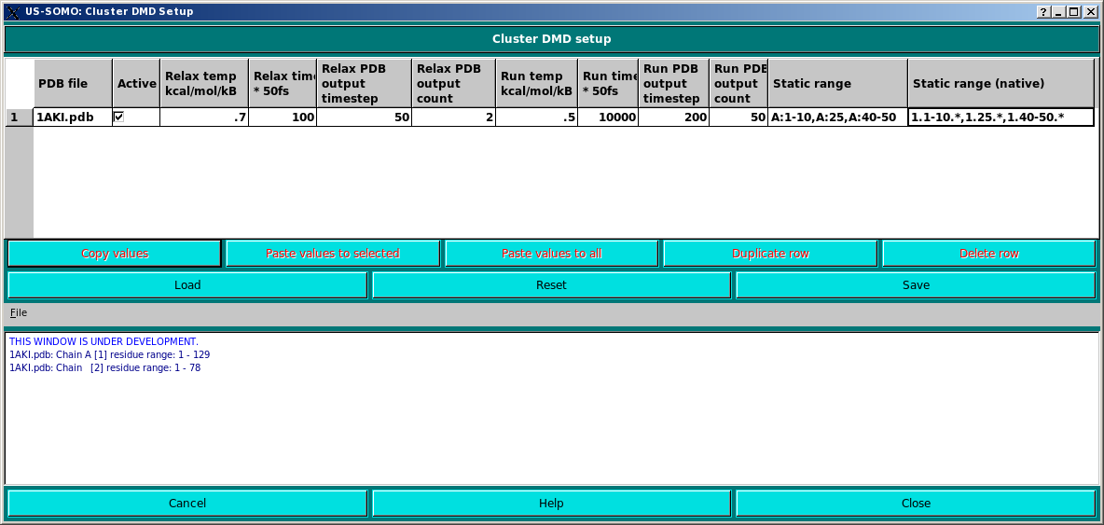This screenshot has height=525, width=1104.
Task: Click the Delete row button
Action: [x=988, y=254]
